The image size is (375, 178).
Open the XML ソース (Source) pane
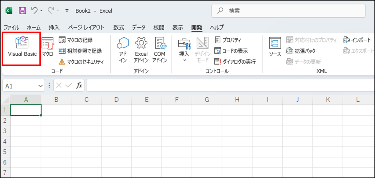click(275, 47)
